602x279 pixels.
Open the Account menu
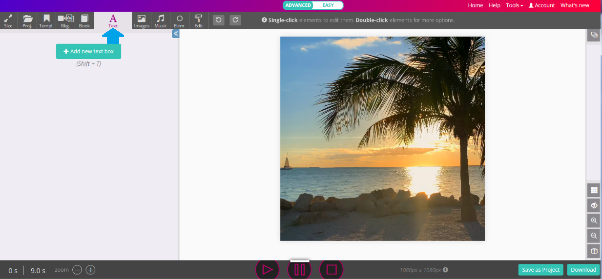542,5
